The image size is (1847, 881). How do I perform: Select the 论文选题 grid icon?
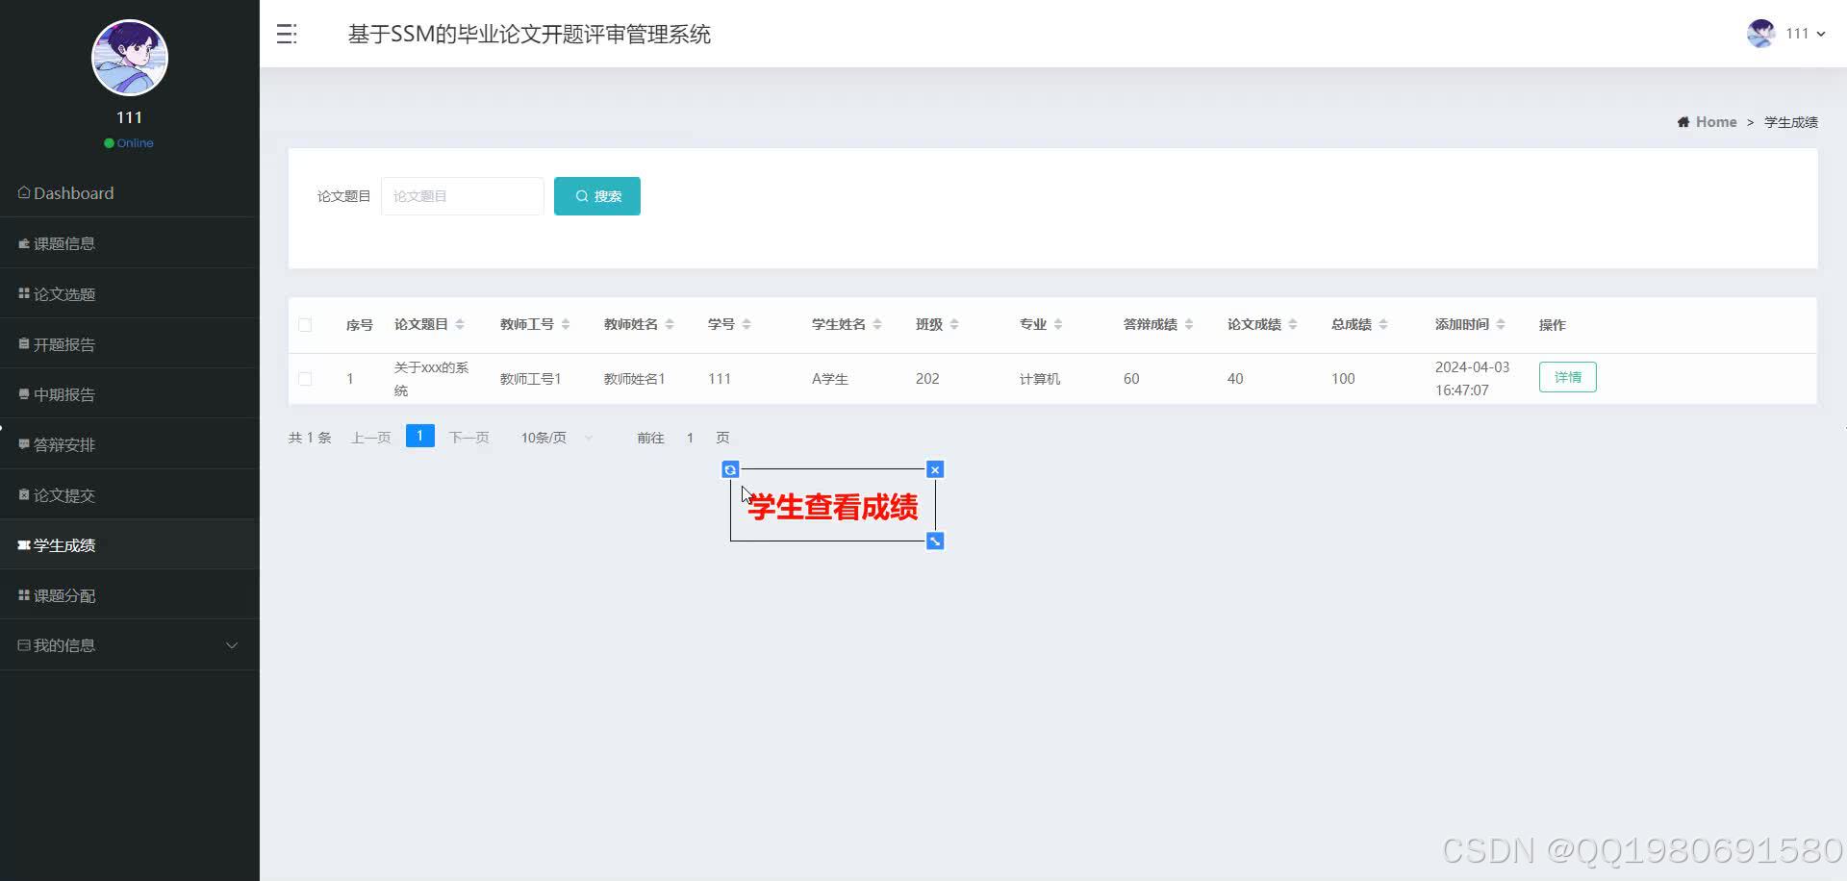24,293
